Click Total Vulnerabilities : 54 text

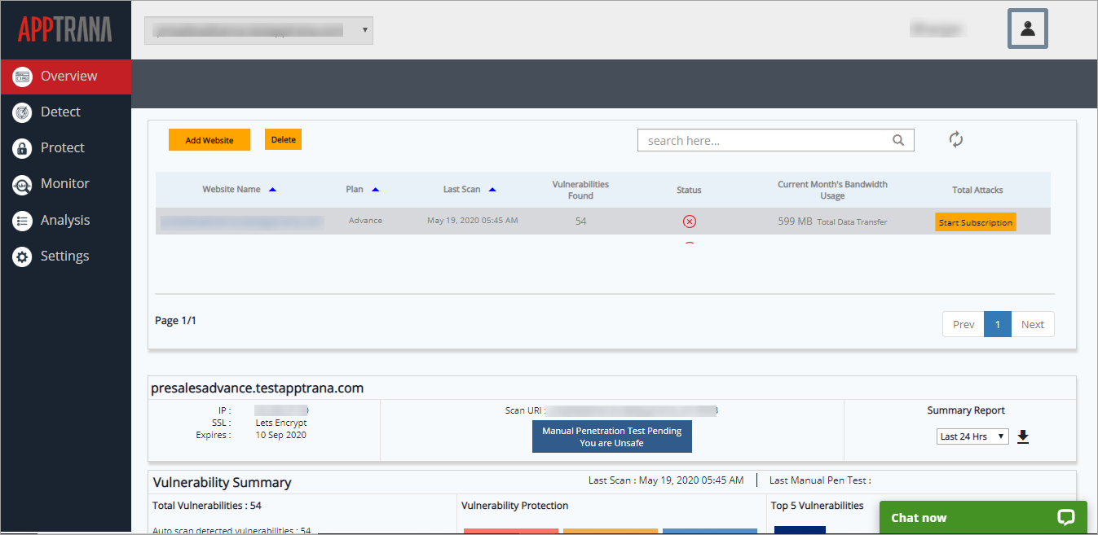coord(207,506)
